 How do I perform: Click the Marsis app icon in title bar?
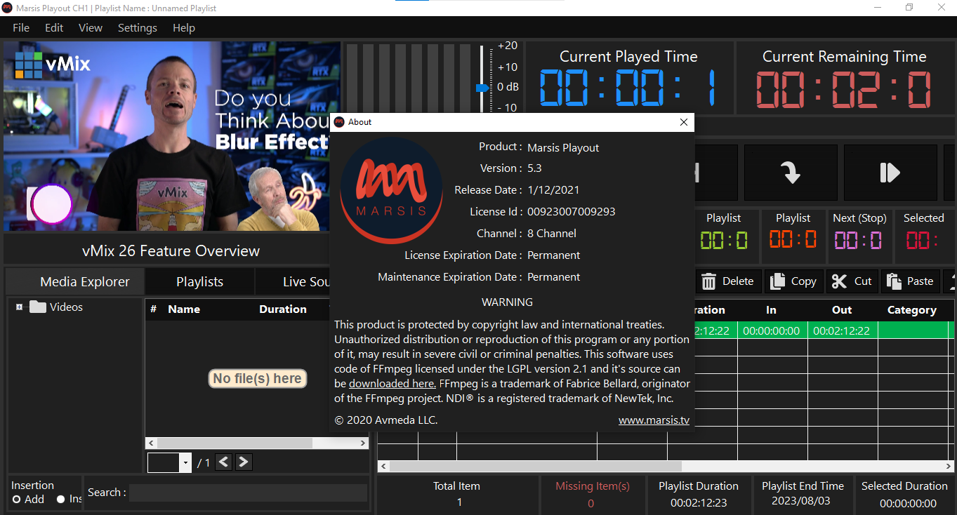click(7, 8)
